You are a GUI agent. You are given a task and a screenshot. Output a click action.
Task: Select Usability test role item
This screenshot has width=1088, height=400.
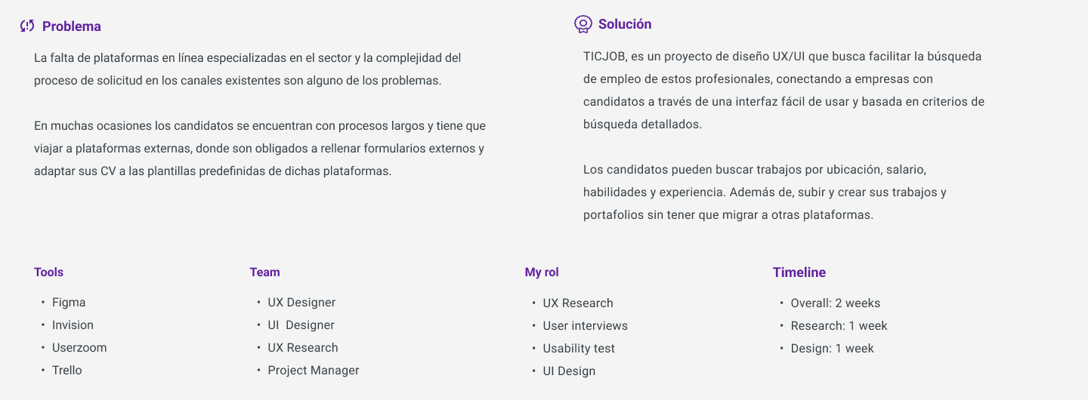pyautogui.click(x=579, y=349)
